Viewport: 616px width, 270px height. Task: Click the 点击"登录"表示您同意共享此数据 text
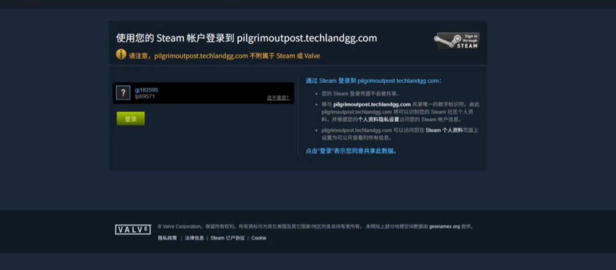coord(351,151)
